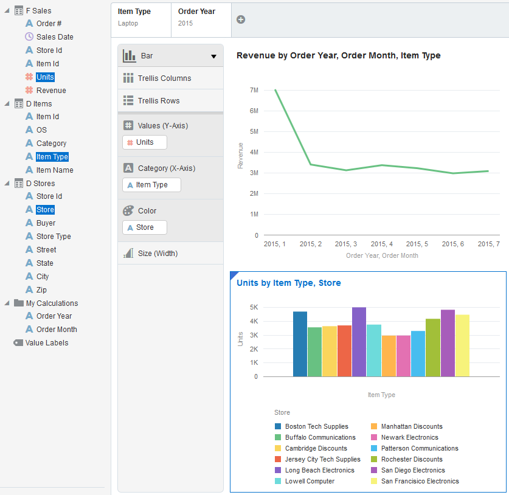This screenshot has width=509, height=495.
Task: Click the attribute icon beside Order #
Action: pos(29,23)
